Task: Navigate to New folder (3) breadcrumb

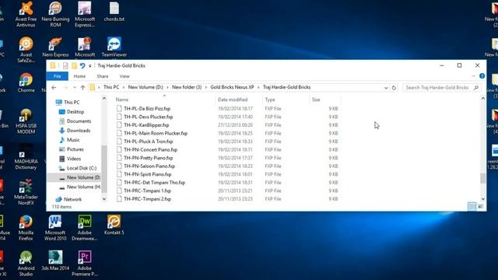Action: 187,87
